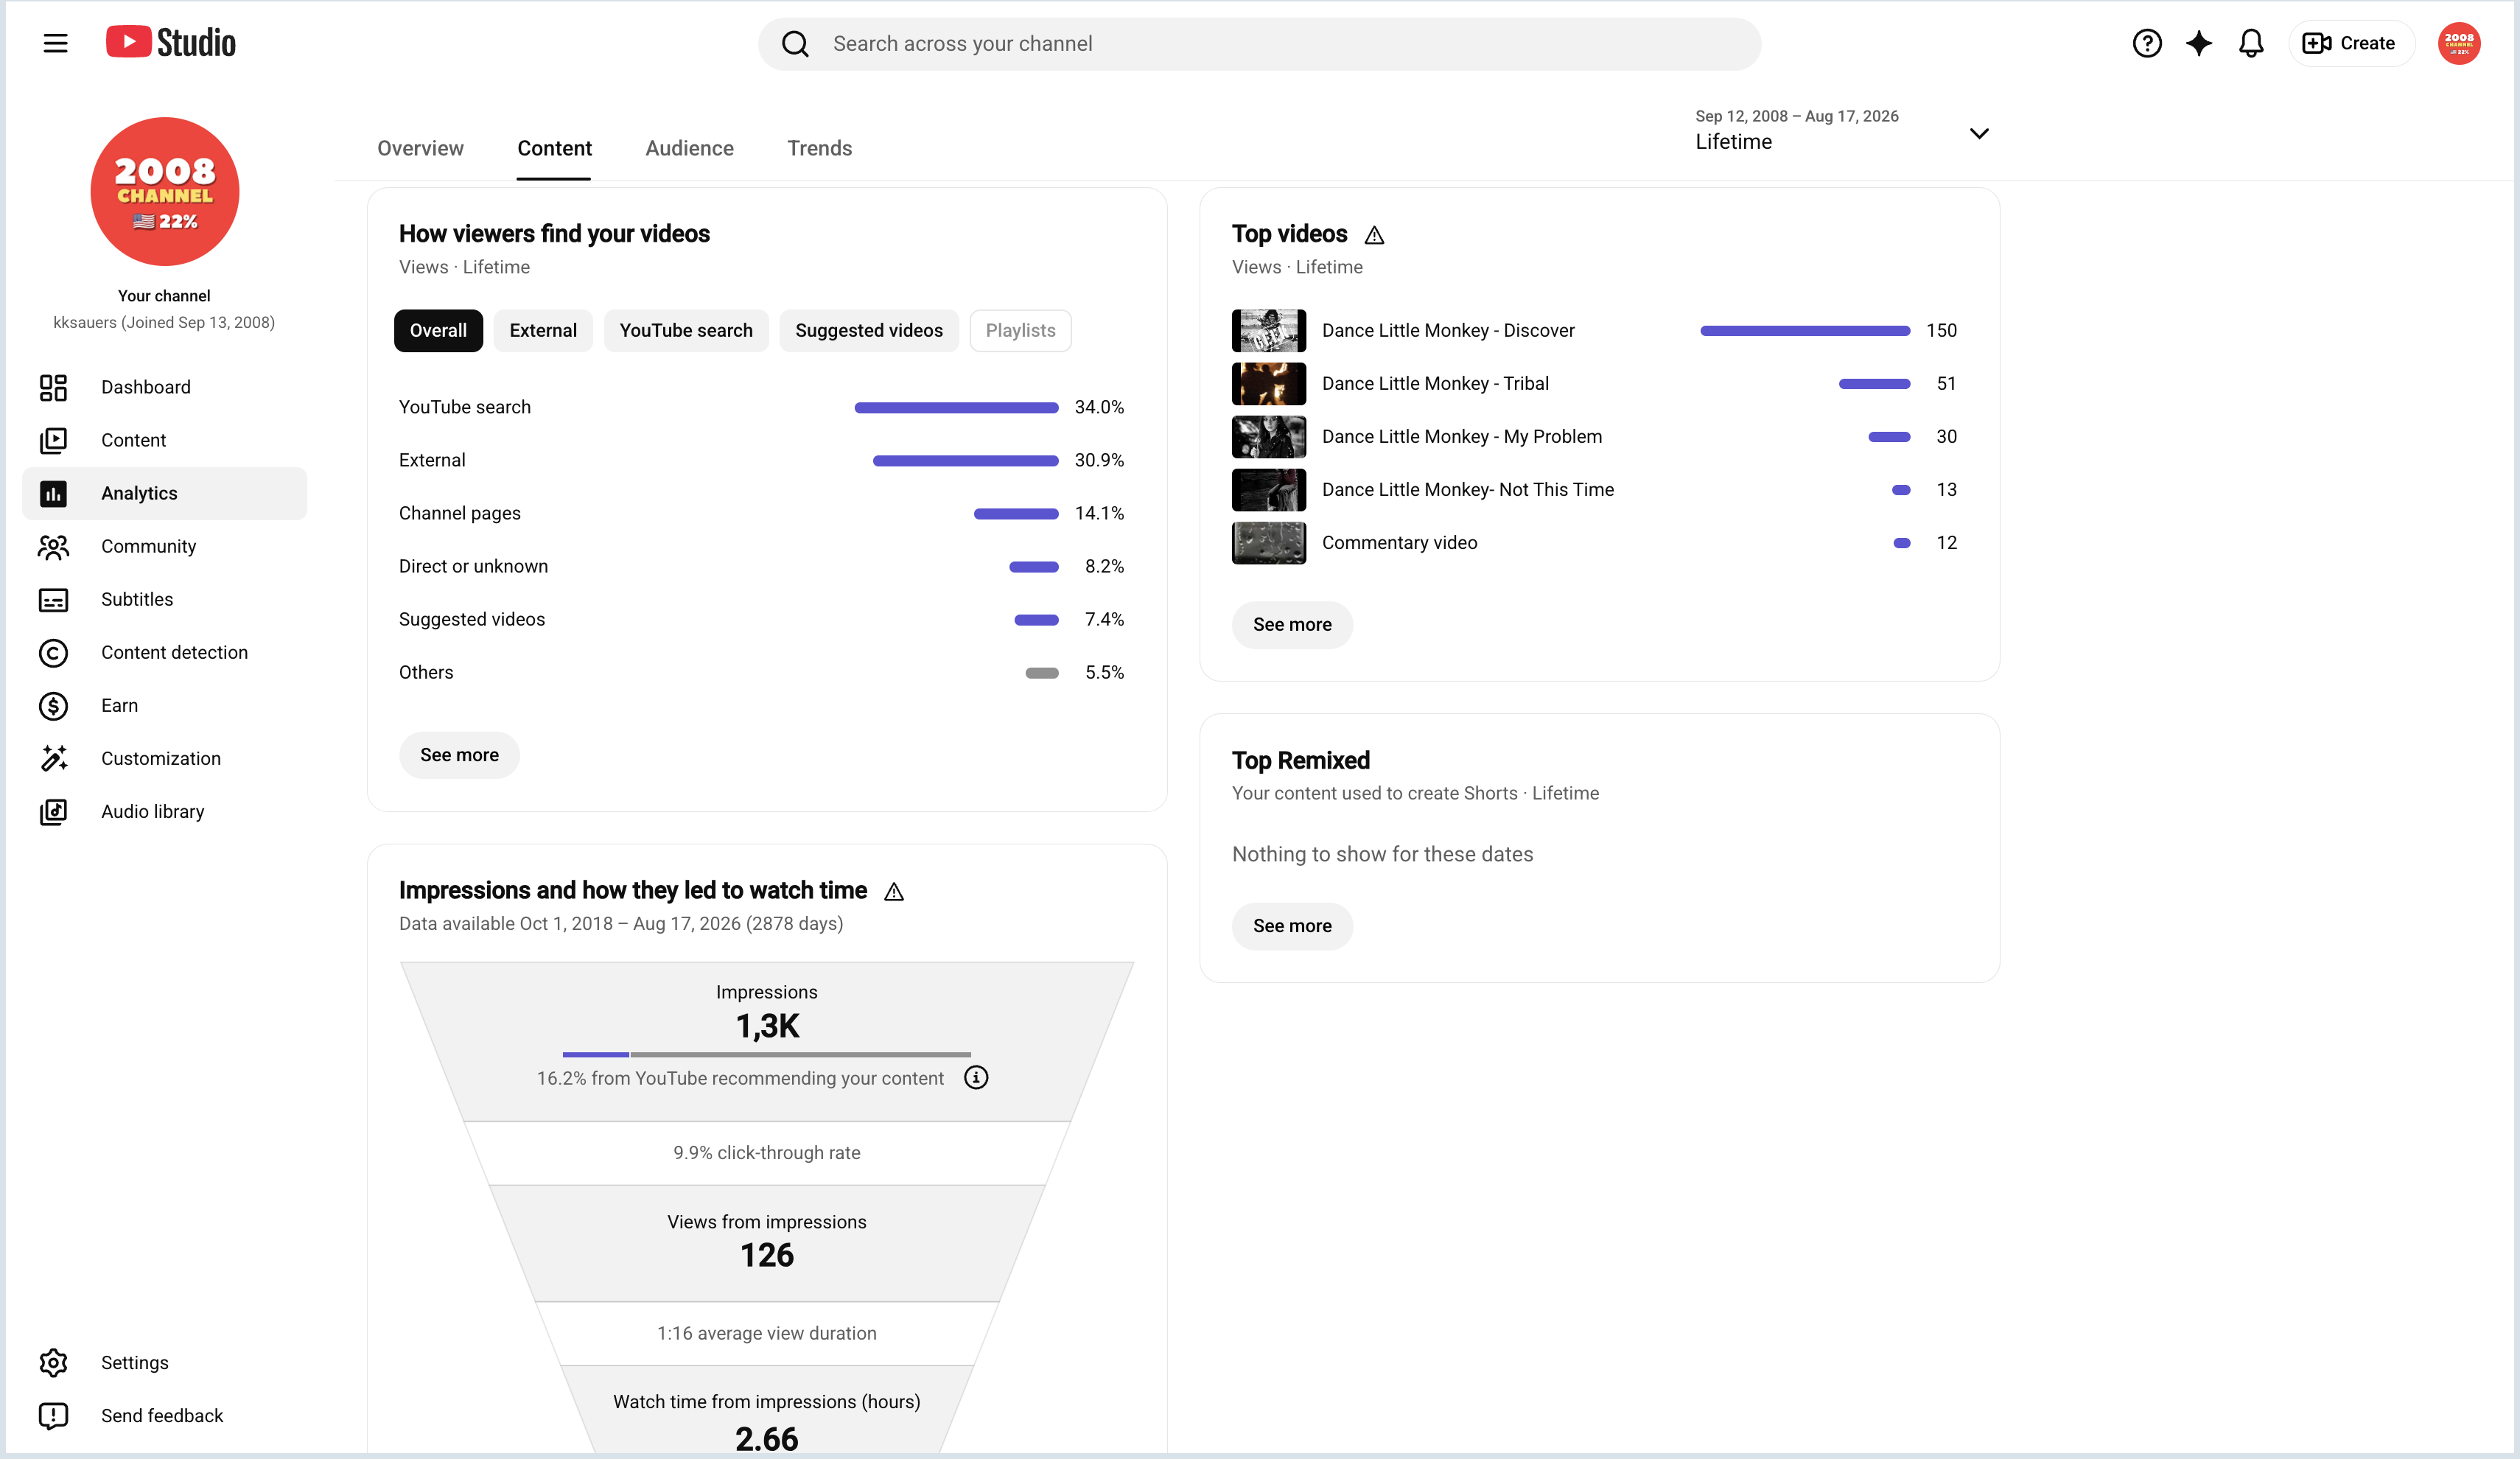Open the Commentary video thumbnail

pyautogui.click(x=1269, y=543)
